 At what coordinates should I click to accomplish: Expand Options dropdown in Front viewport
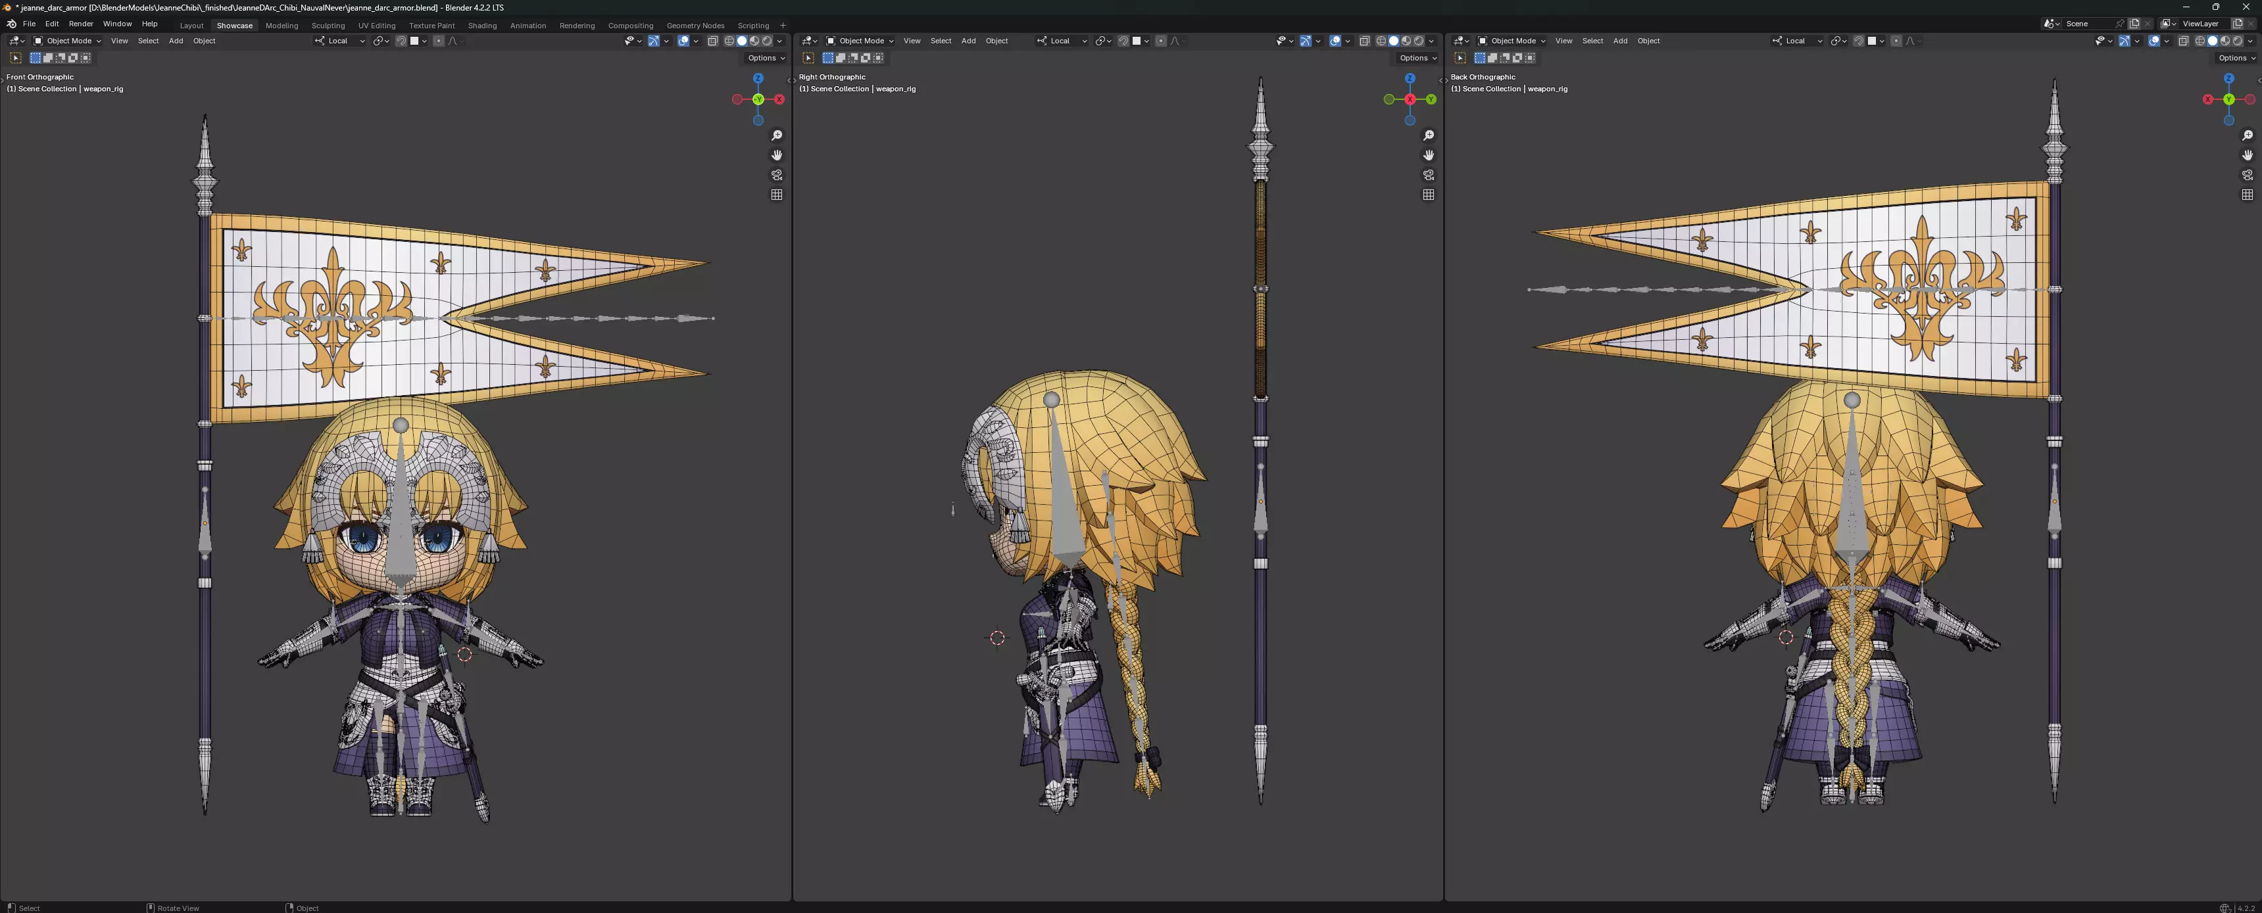766,58
